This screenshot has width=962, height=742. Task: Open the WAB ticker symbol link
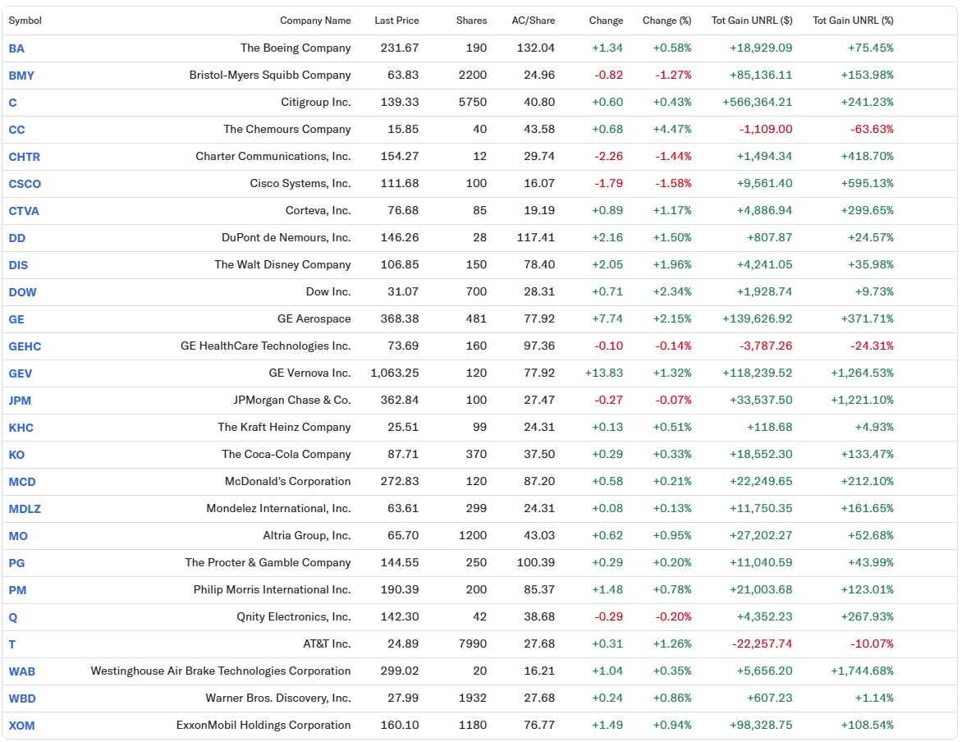22,671
